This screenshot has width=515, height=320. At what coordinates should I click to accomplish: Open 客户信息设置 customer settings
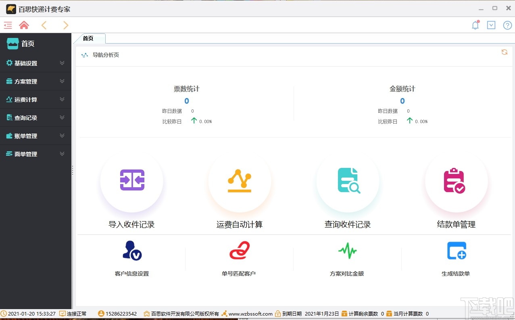(131, 250)
